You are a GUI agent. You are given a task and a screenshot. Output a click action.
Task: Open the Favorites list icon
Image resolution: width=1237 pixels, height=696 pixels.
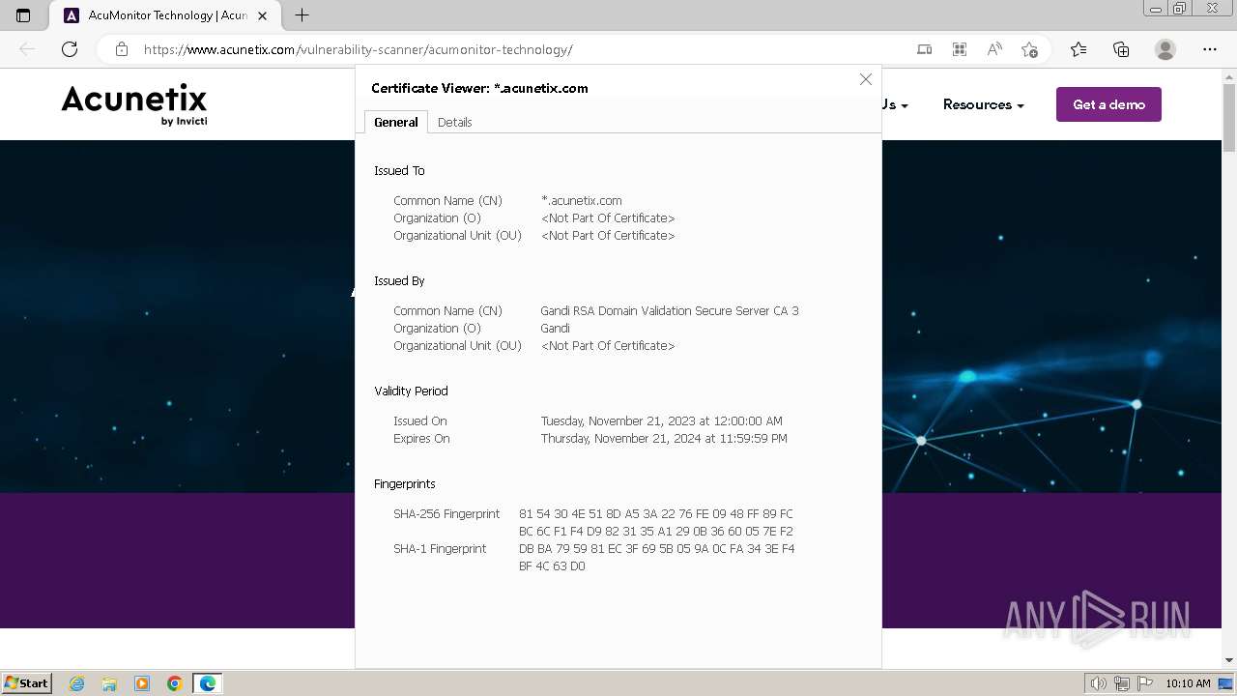coord(1079,49)
